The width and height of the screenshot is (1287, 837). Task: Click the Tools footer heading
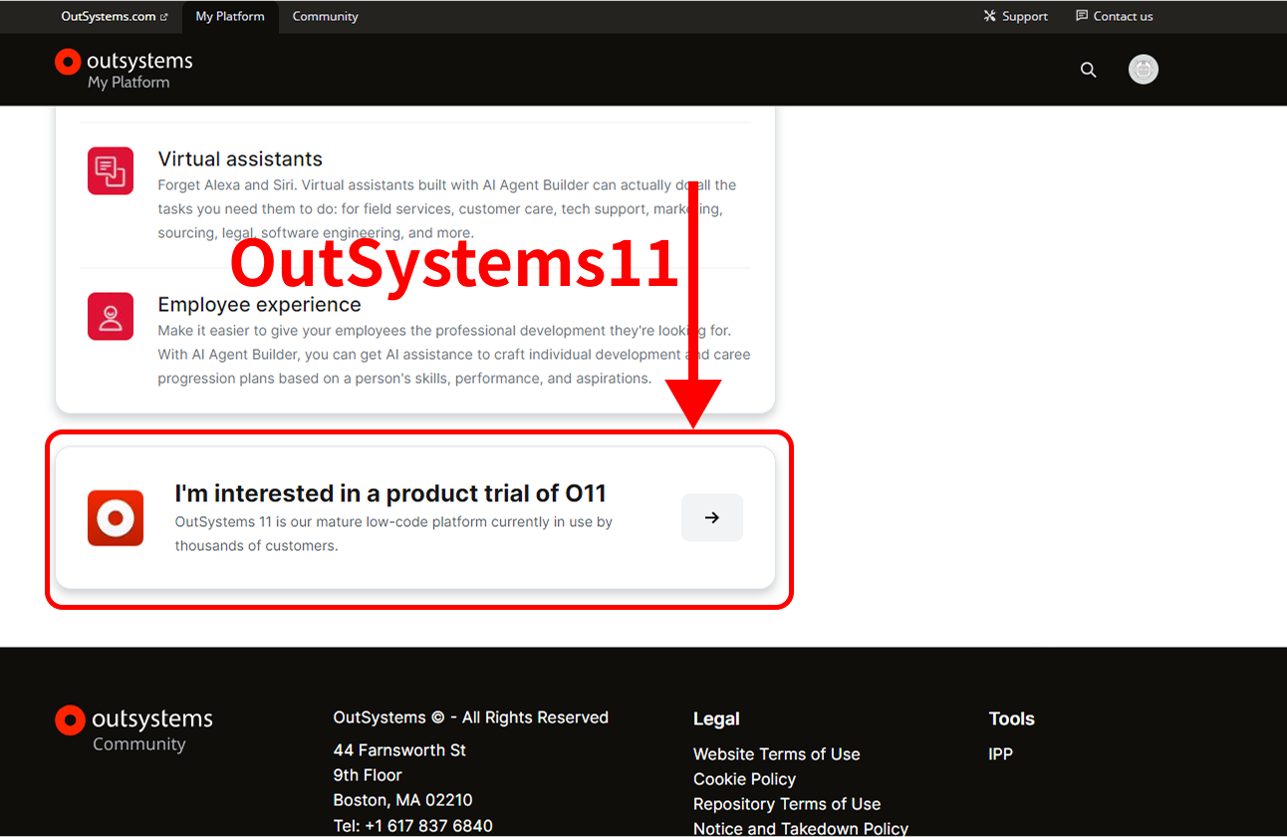tap(1012, 718)
